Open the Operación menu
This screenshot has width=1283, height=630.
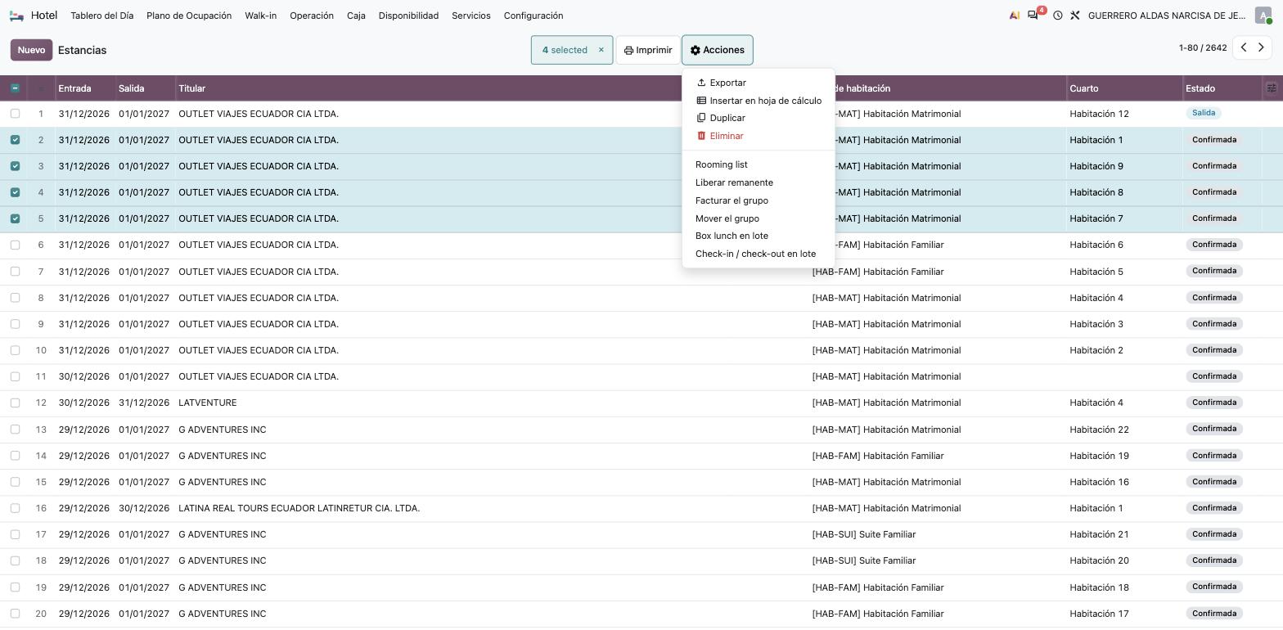312,16
